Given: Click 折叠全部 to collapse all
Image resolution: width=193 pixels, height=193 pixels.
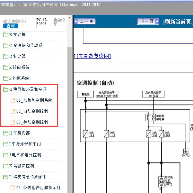Looking at the screenshot, I should [x=59, y=22].
